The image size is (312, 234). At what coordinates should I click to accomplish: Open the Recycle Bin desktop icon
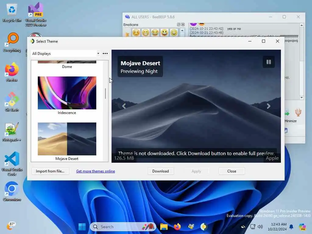click(x=12, y=13)
